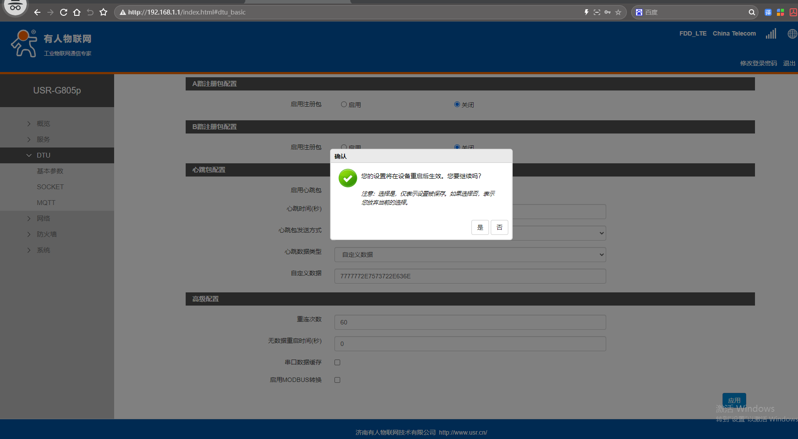Reload the page with refresh icon
Viewport: 798px width, 439px height.
point(64,12)
